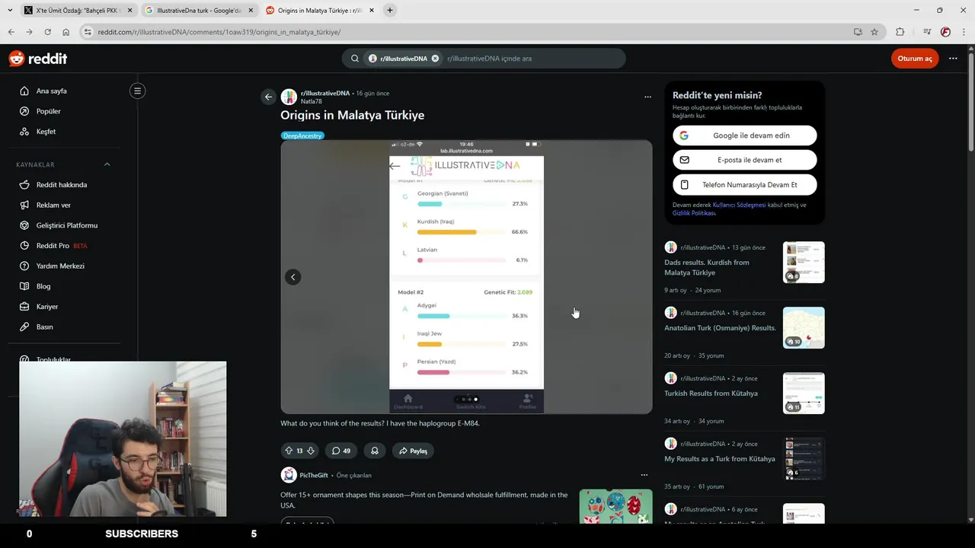Click Paylaş share button
Screen dimensions: 975x548
pos(413,451)
